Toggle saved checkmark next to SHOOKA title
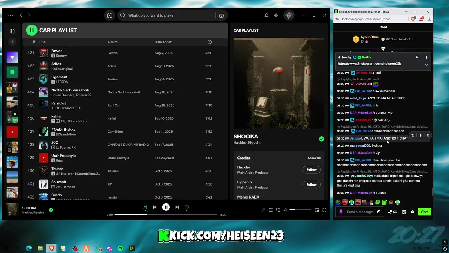 coord(321,139)
